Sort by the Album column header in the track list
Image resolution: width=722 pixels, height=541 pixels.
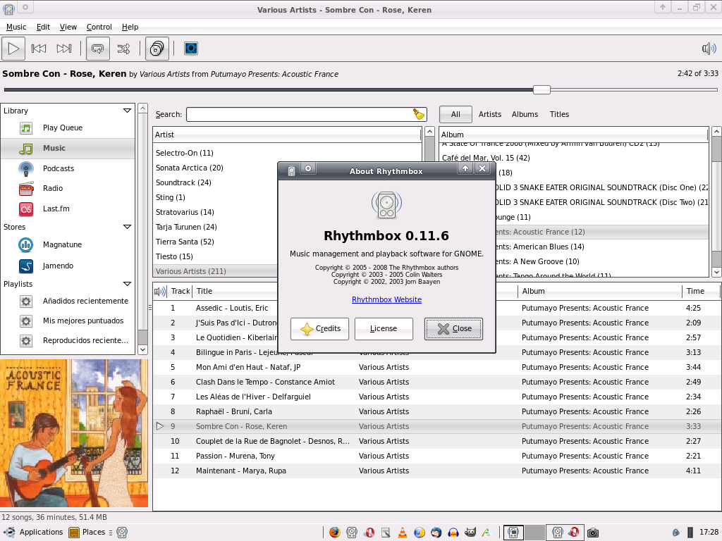(599, 291)
